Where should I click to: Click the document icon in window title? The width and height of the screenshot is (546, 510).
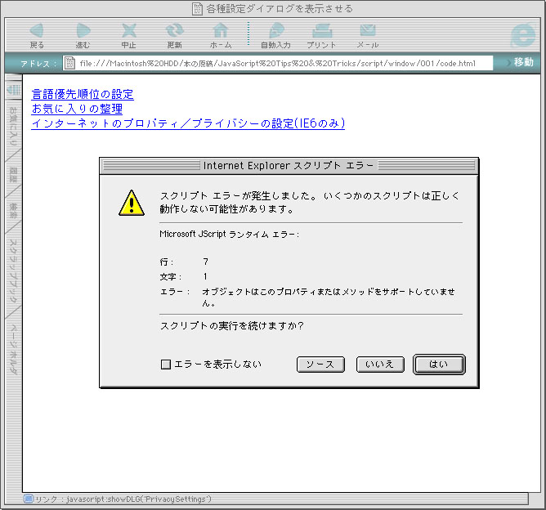(x=197, y=9)
